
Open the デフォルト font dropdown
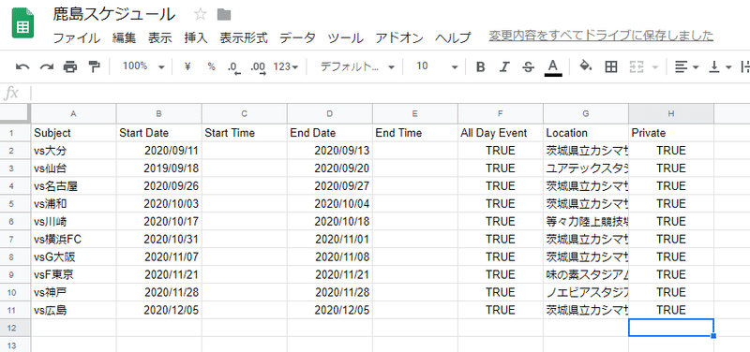(x=357, y=66)
